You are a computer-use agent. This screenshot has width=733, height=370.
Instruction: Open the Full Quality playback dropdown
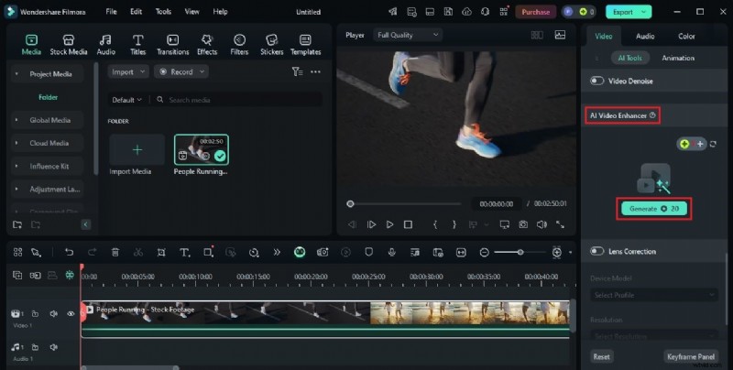[x=408, y=35]
